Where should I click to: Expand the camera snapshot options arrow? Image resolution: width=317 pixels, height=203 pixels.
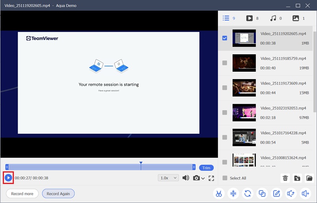click(203, 178)
